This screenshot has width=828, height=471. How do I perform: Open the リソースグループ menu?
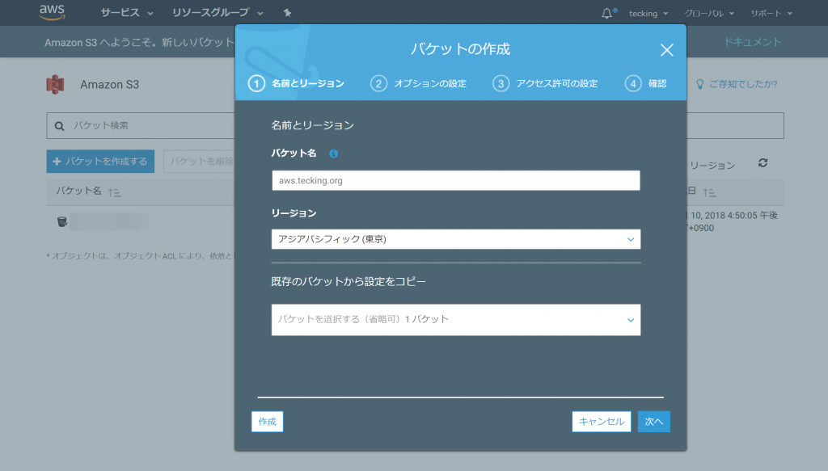[218, 13]
